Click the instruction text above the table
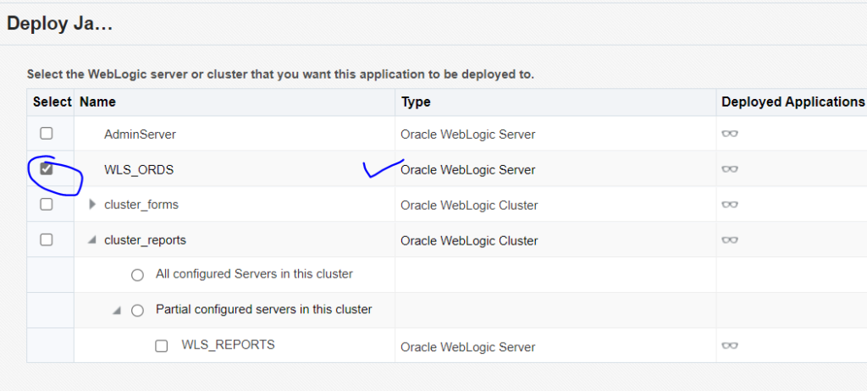 point(280,74)
